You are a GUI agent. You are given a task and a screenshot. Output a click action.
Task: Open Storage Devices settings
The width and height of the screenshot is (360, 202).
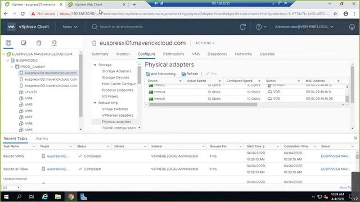115,77
